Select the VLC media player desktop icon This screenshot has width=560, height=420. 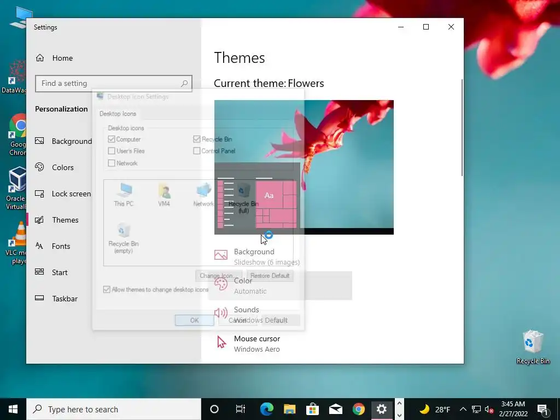pos(16,243)
